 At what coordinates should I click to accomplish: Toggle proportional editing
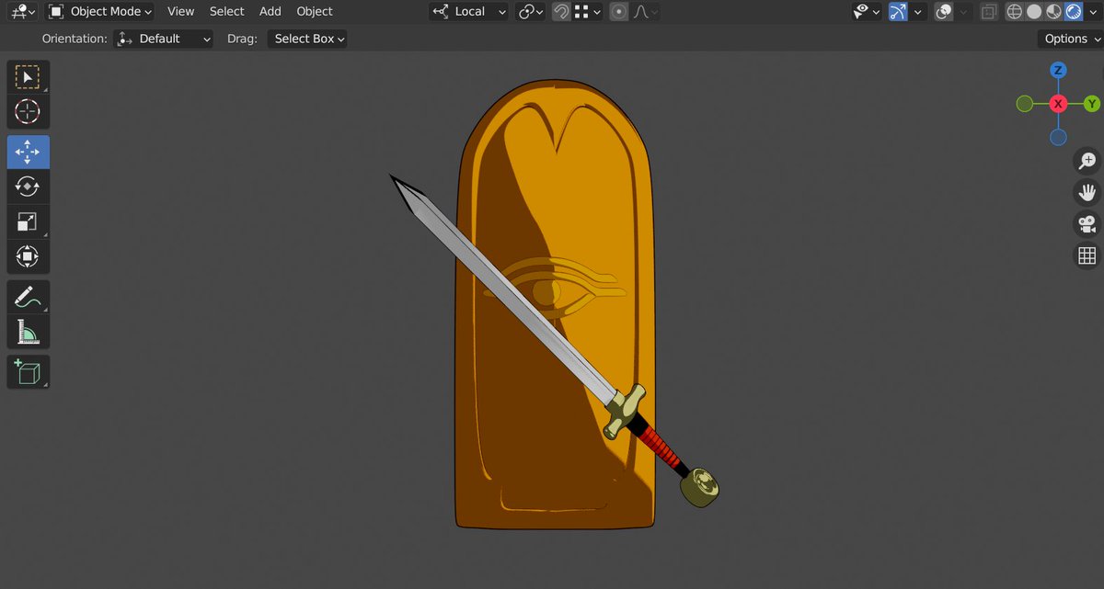coord(619,12)
